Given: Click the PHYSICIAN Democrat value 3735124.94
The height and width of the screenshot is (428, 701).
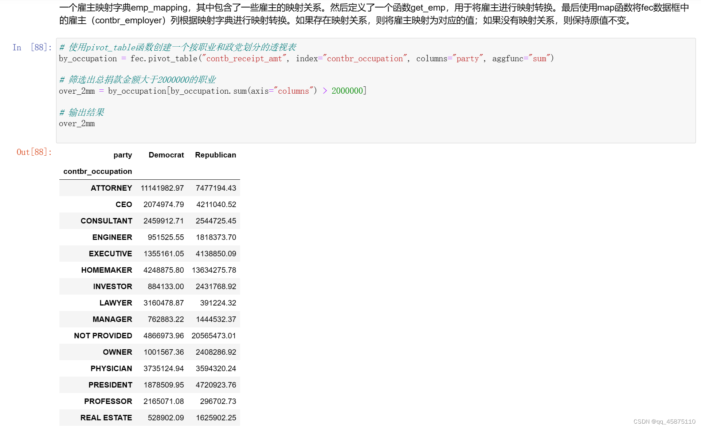Looking at the screenshot, I should coord(164,369).
